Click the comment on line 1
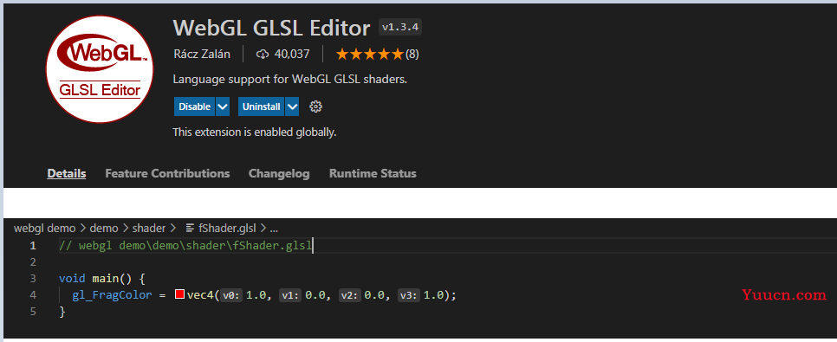This screenshot has height=342, width=837. [x=185, y=245]
